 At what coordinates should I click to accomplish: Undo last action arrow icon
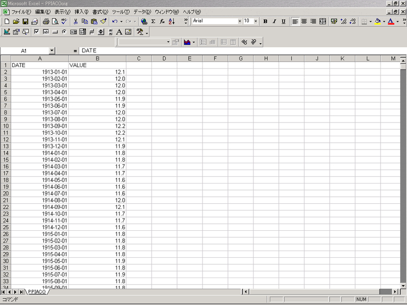click(115, 21)
